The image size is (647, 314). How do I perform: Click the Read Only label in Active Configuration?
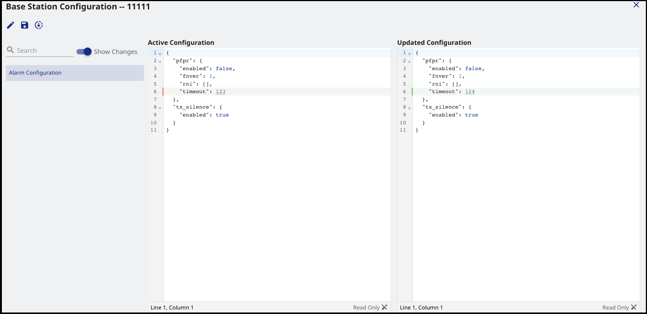pos(366,308)
